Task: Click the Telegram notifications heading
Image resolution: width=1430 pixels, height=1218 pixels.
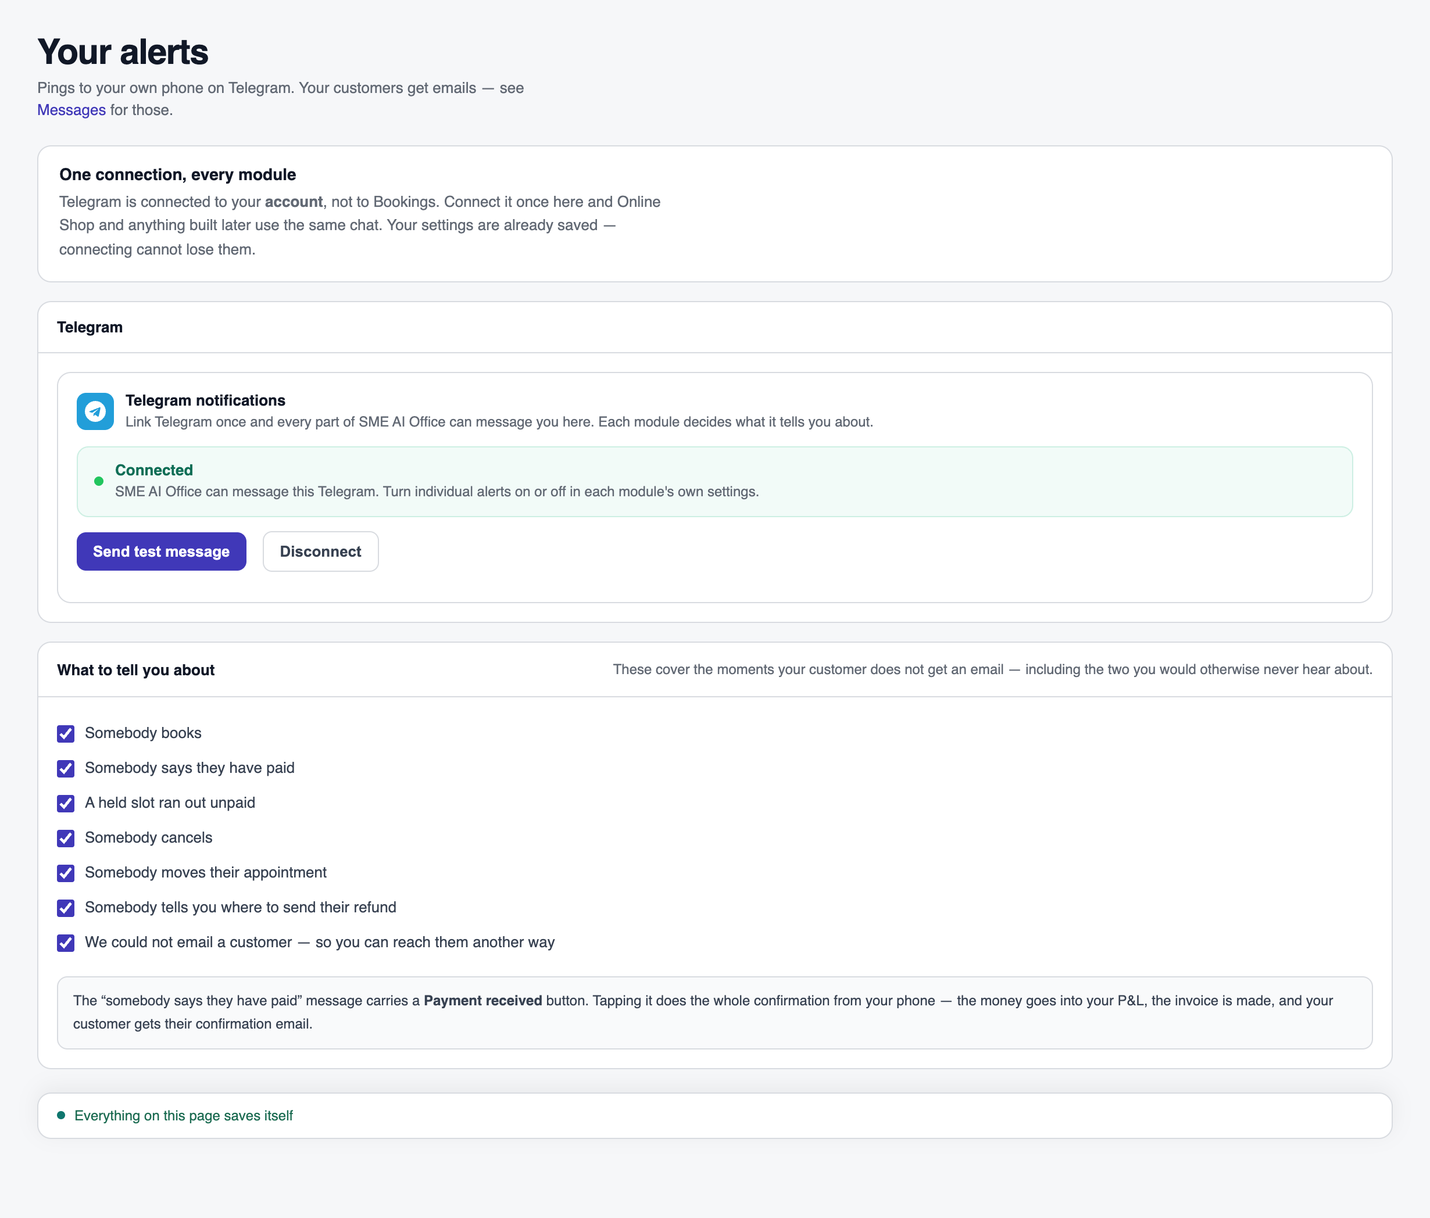Action: (x=205, y=400)
